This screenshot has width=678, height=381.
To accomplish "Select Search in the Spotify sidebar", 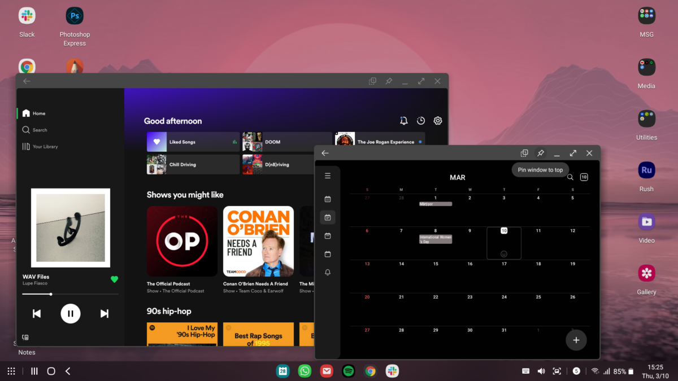I will (x=39, y=129).
